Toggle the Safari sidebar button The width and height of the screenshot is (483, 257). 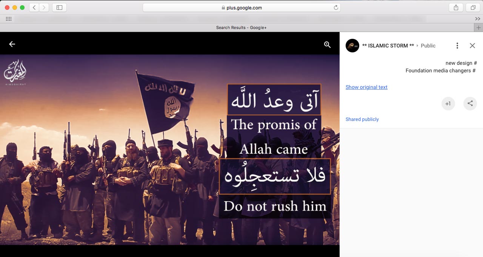[59, 8]
